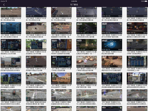Select the title 真武后期85级最终砭石选择详解
This screenshot has width=148, height=111.
(x=112, y=86)
